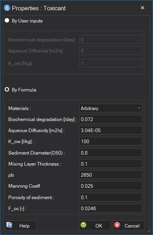Click the Help button
This screenshot has width=153, height=235.
[x=21, y=226]
